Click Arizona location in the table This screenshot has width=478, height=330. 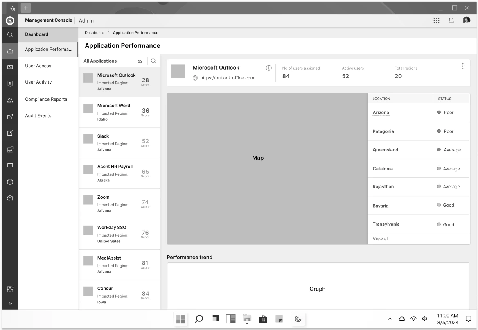click(x=381, y=113)
